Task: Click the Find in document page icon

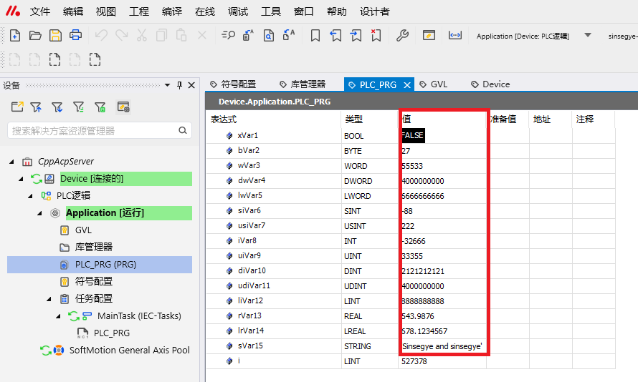Action: 269,35
